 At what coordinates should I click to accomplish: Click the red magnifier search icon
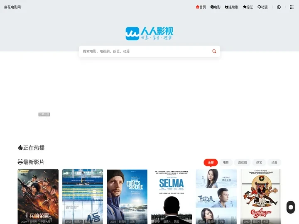tap(214, 51)
